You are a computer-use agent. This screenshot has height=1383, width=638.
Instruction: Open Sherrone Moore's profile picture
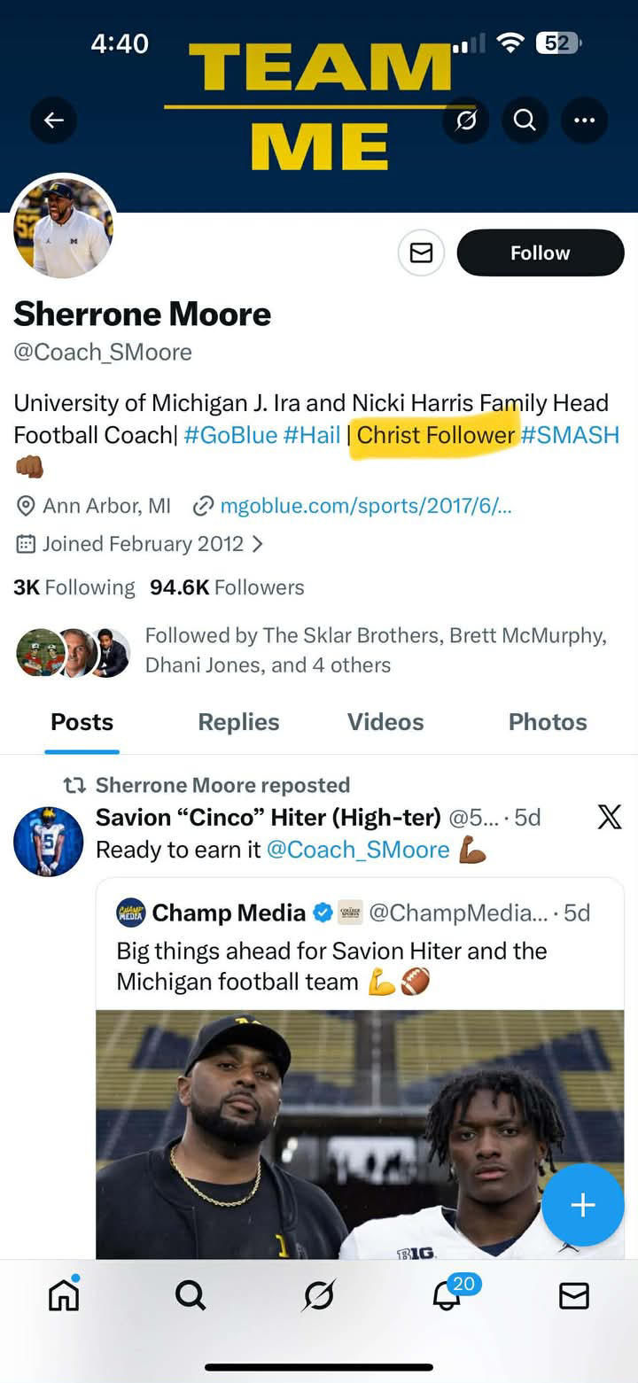63,227
